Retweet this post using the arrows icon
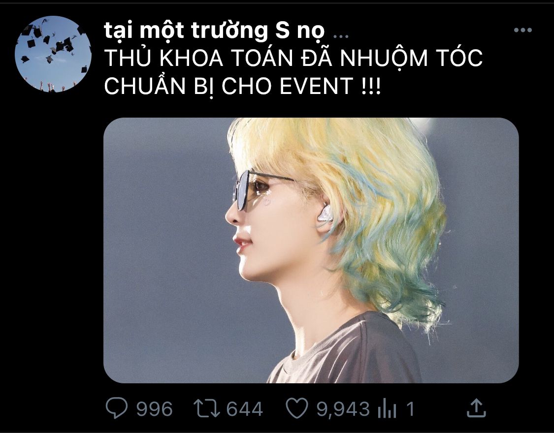 pos(207,408)
